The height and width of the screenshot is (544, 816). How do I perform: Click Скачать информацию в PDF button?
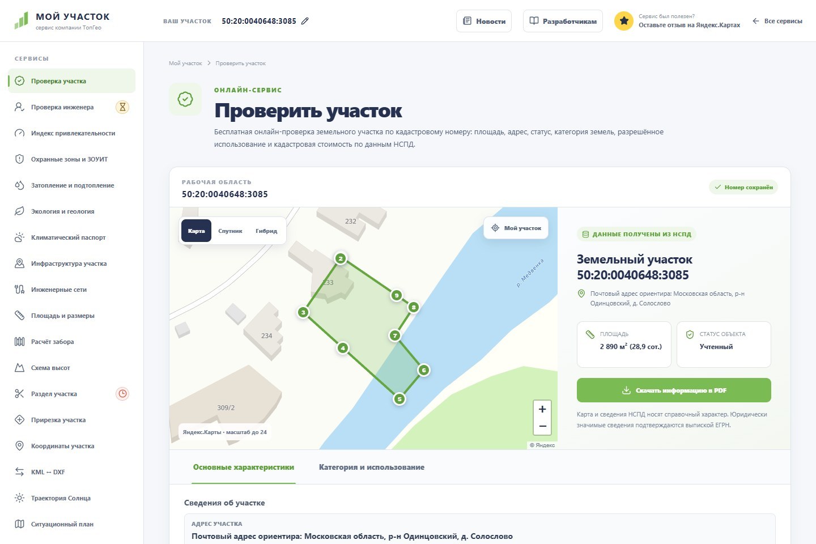click(674, 390)
